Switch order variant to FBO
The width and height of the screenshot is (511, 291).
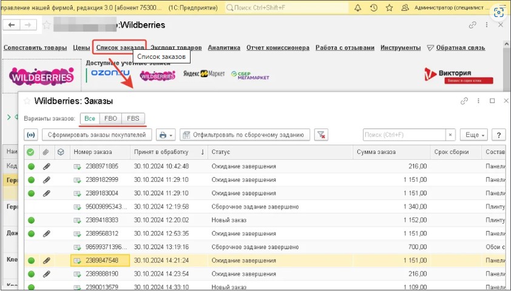point(110,118)
